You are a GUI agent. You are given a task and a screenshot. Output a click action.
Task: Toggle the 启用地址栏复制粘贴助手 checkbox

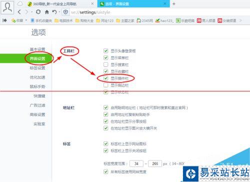[x=106, y=114]
